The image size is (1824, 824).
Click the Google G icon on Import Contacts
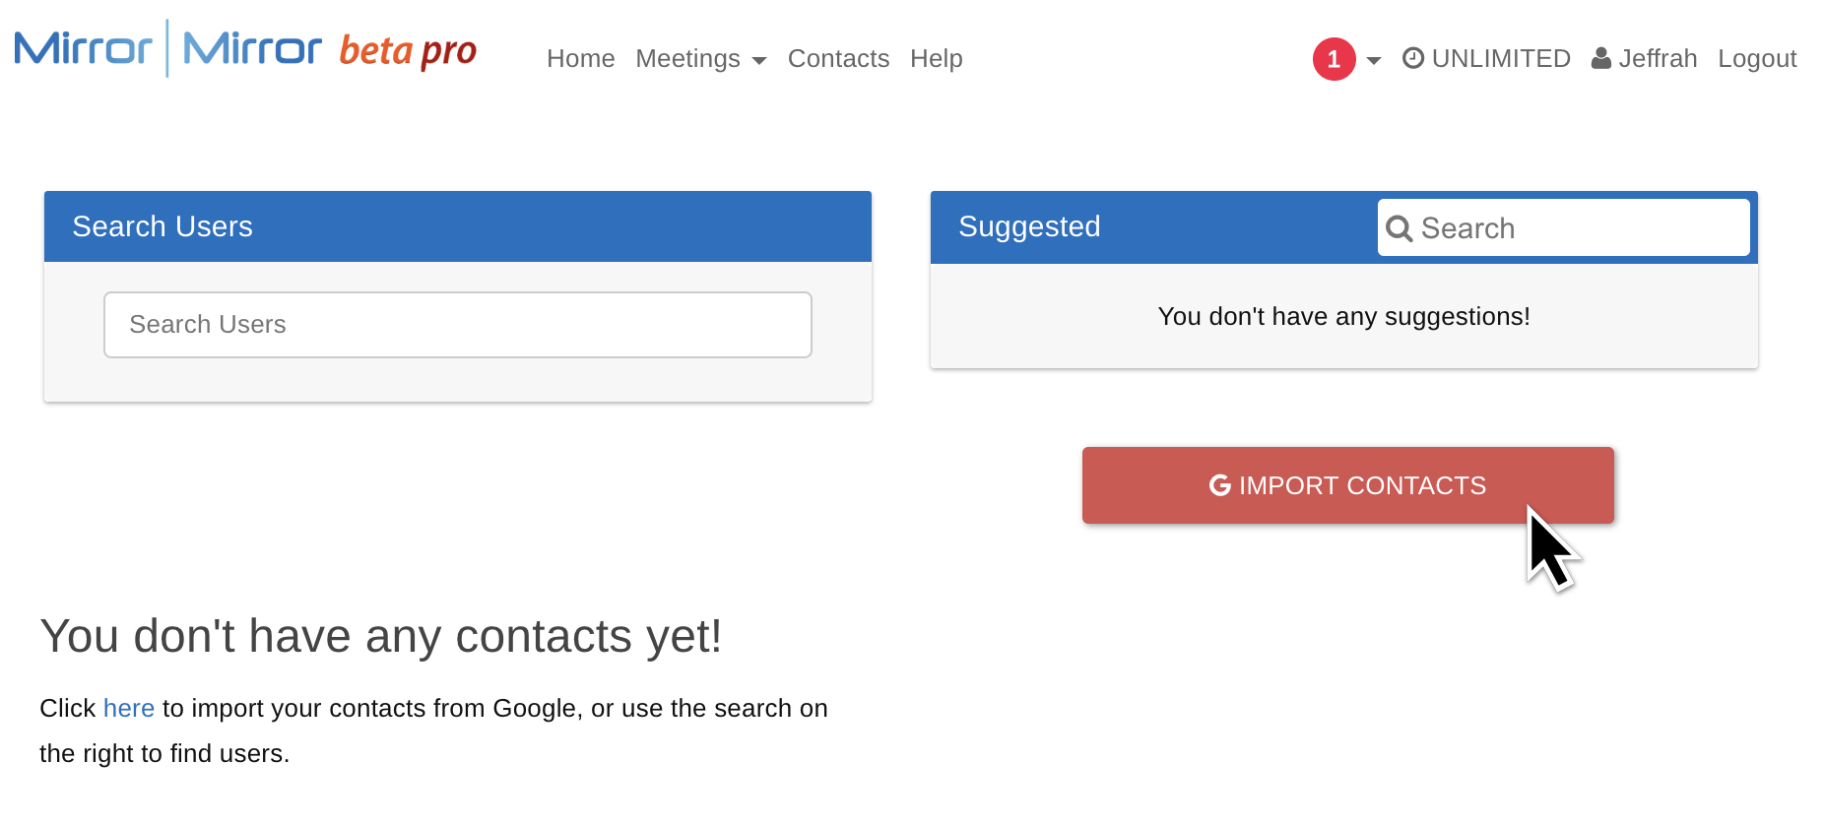tap(1220, 485)
